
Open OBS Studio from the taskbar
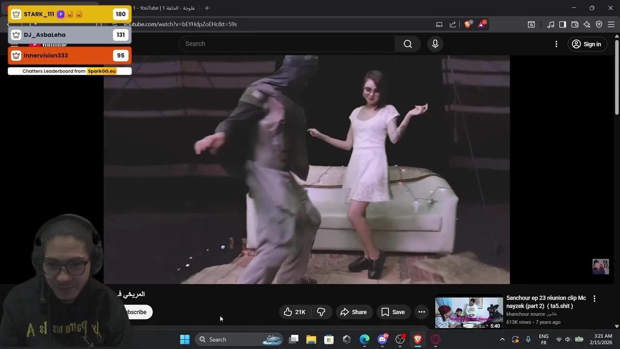pos(400,339)
